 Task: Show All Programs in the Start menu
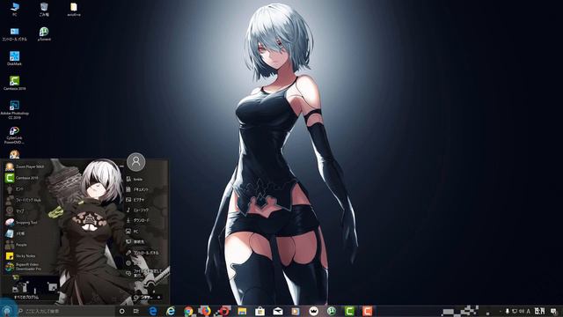click(x=26, y=298)
